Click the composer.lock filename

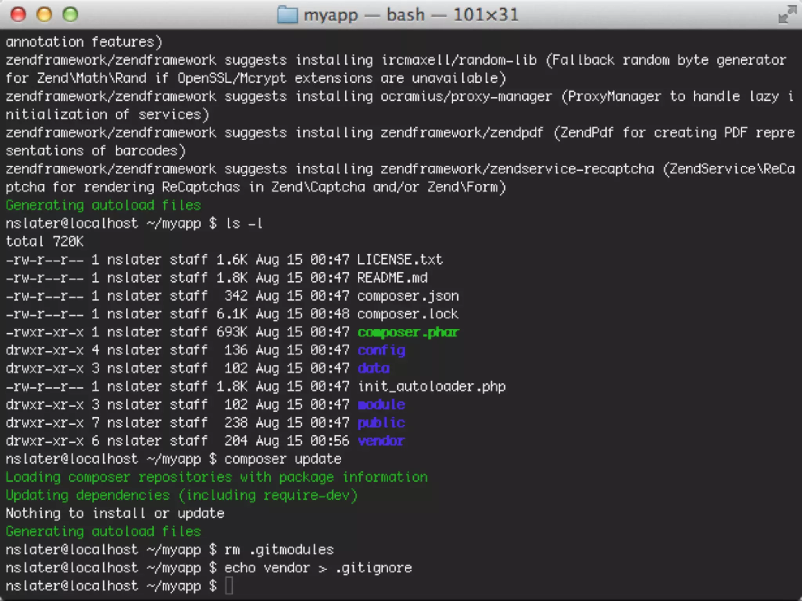[408, 314]
